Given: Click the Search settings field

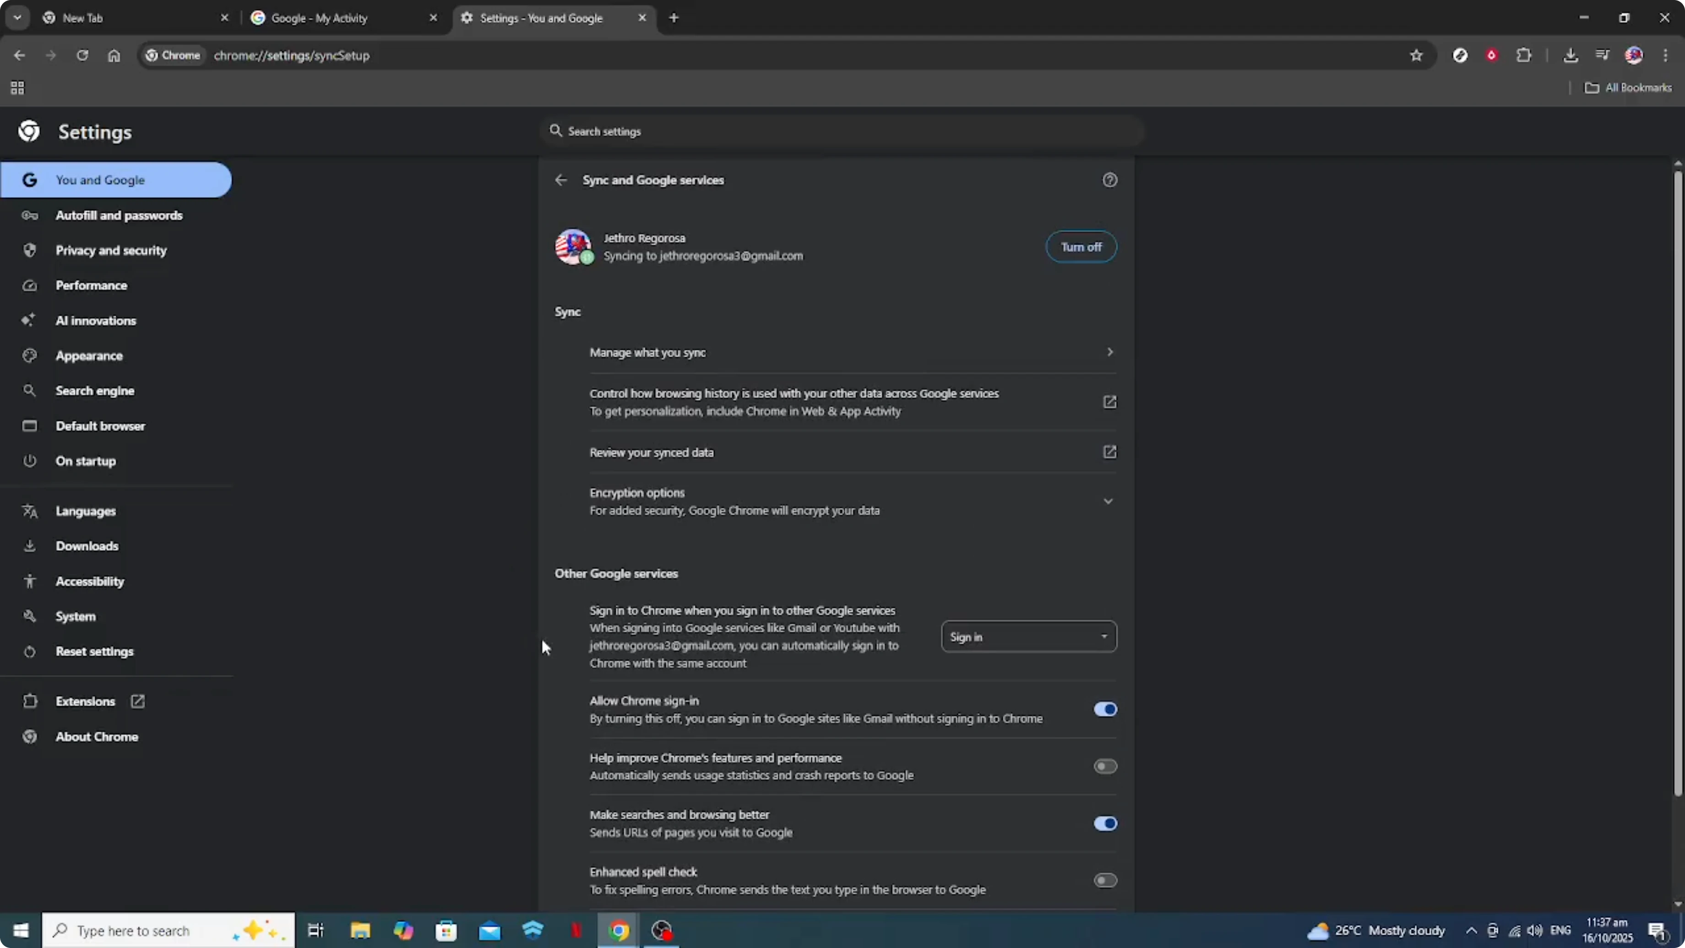Looking at the screenshot, I should (x=842, y=131).
